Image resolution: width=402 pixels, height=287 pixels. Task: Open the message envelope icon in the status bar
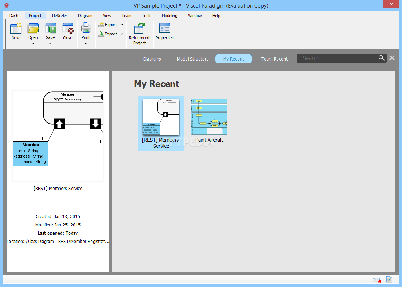[x=377, y=280]
